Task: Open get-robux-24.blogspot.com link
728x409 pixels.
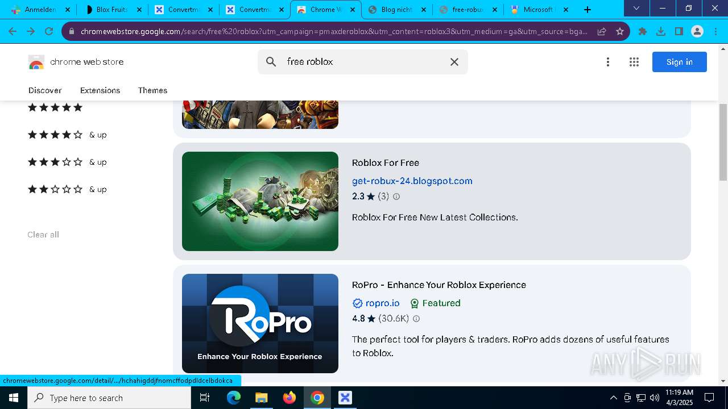Action: pos(412,181)
